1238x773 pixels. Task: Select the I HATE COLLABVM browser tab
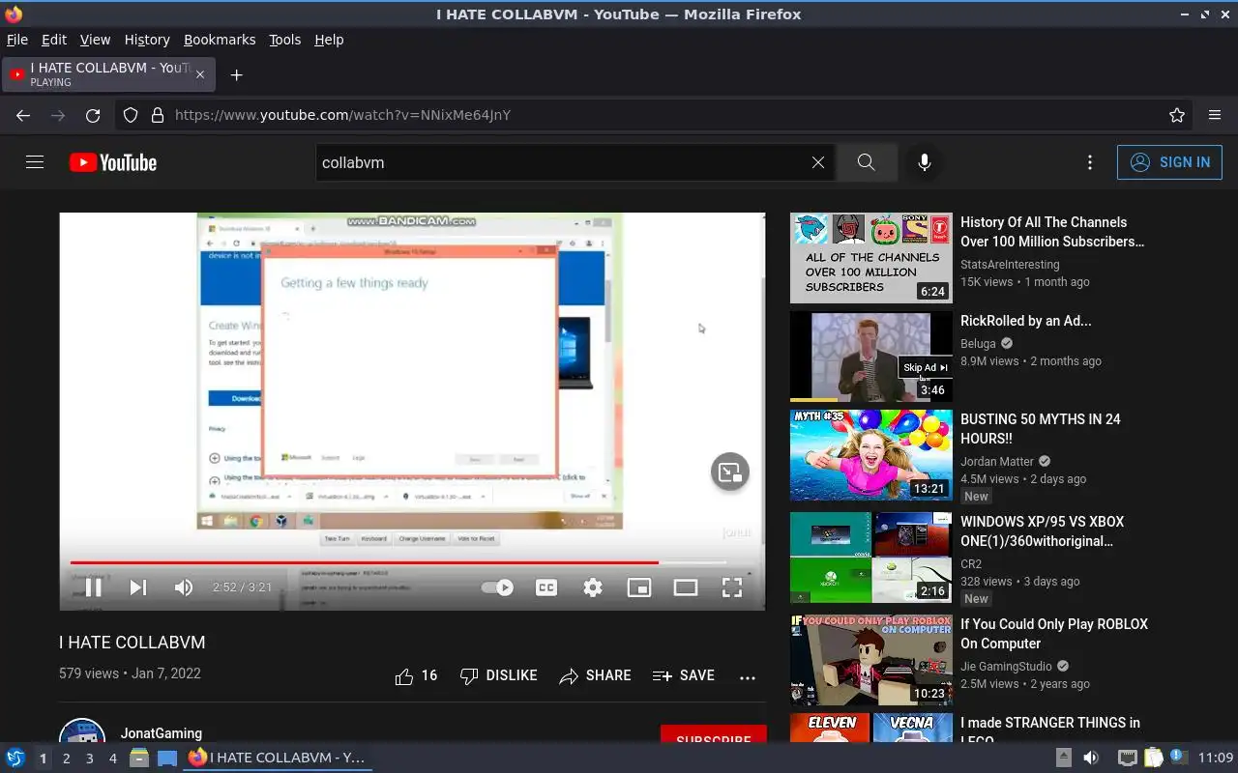108,74
